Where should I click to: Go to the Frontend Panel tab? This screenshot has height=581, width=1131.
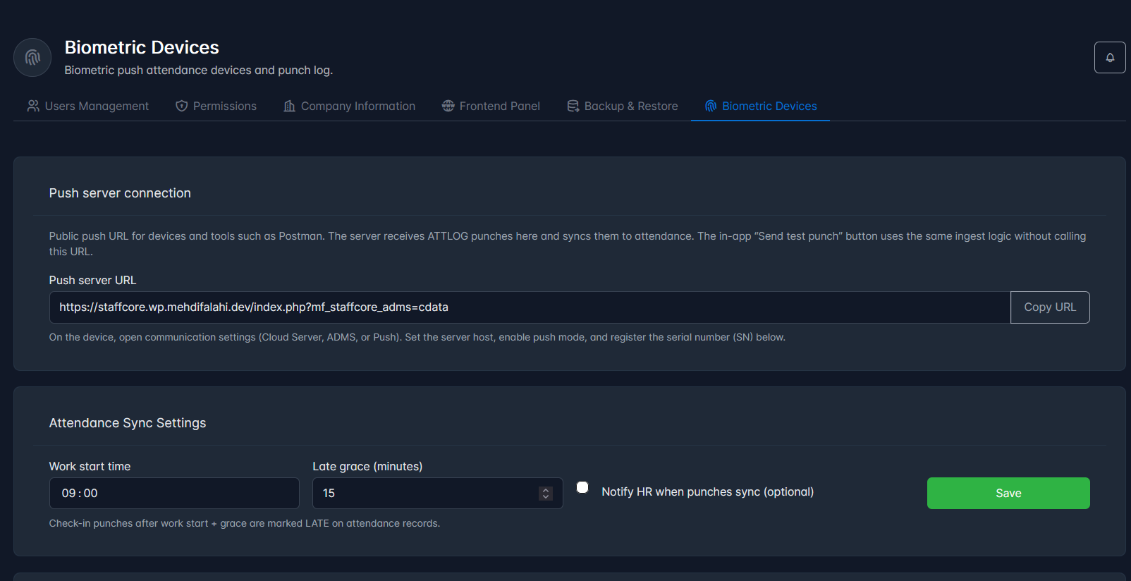[491, 106]
